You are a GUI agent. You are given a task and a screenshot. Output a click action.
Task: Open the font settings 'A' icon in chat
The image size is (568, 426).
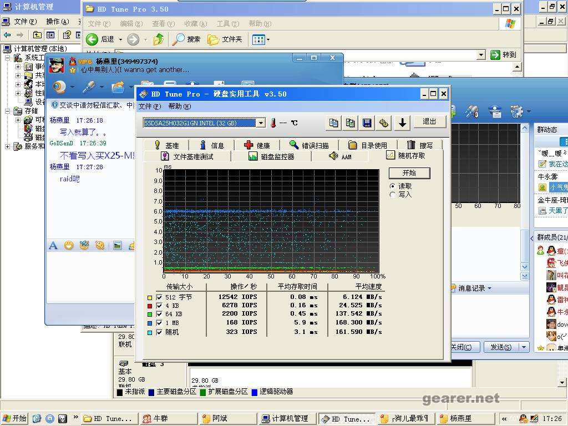[x=53, y=246]
